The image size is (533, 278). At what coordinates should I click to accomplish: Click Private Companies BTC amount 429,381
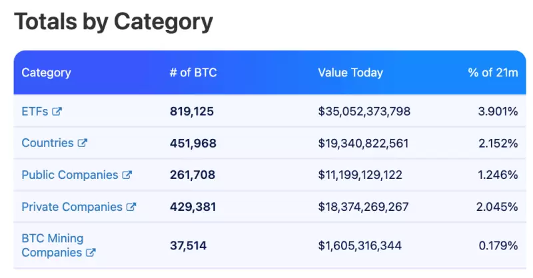pyautogui.click(x=193, y=207)
